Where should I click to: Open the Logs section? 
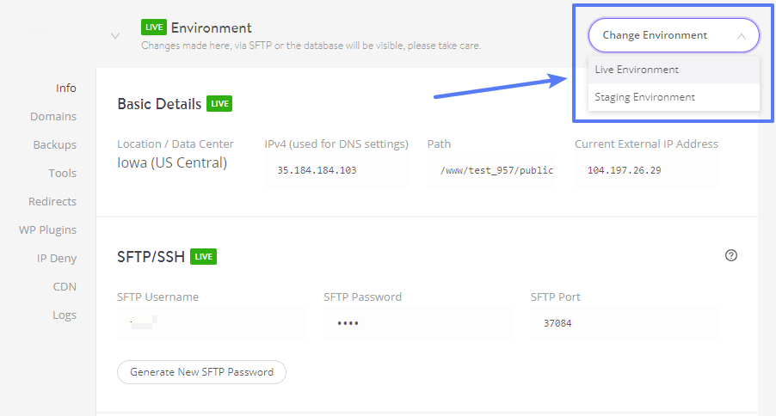pyautogui.click(x=65, y=315)
